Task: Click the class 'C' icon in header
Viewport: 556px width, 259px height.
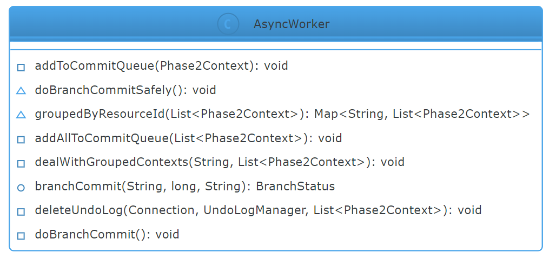Action: pyautogui.click(x=228, y=24)
